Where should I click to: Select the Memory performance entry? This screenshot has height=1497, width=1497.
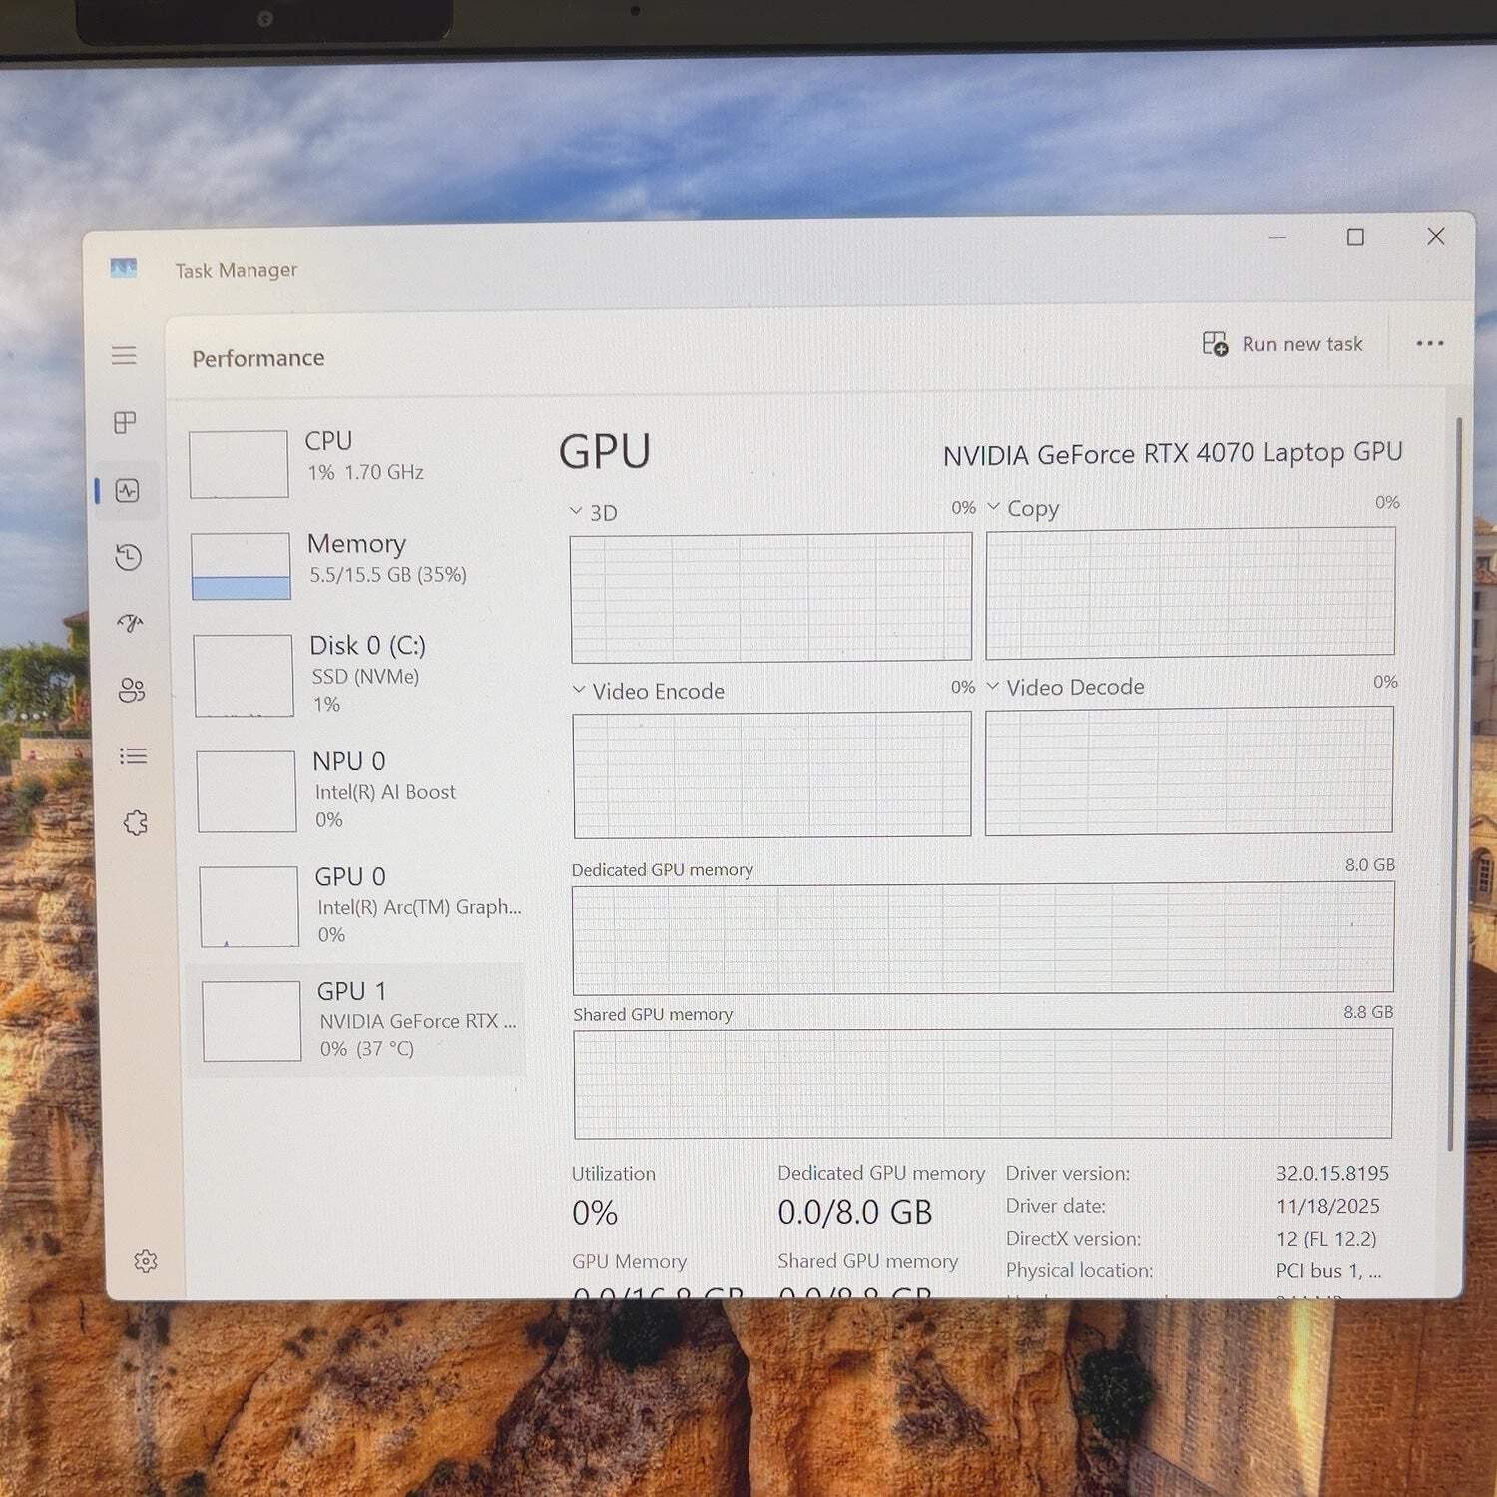click(356, 564)
